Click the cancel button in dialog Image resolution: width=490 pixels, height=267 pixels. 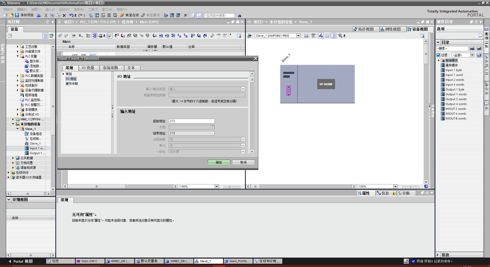(243, 162)
